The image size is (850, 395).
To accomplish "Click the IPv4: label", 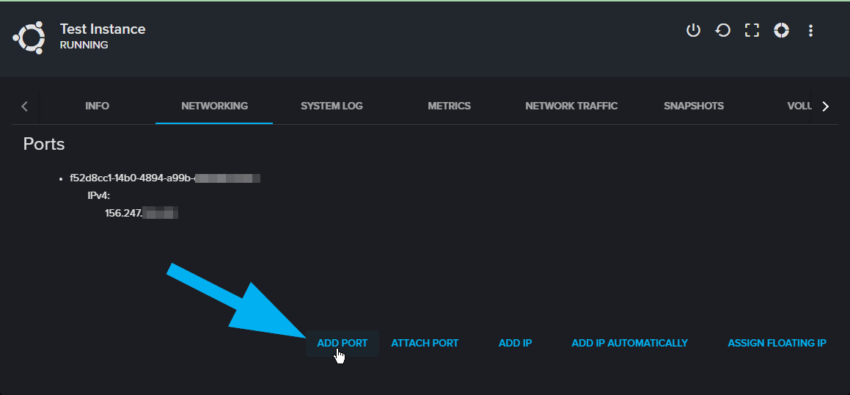I will [99, 195].
